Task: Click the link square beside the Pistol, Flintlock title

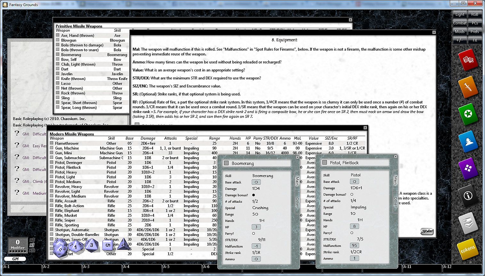Action: point(325,162)
